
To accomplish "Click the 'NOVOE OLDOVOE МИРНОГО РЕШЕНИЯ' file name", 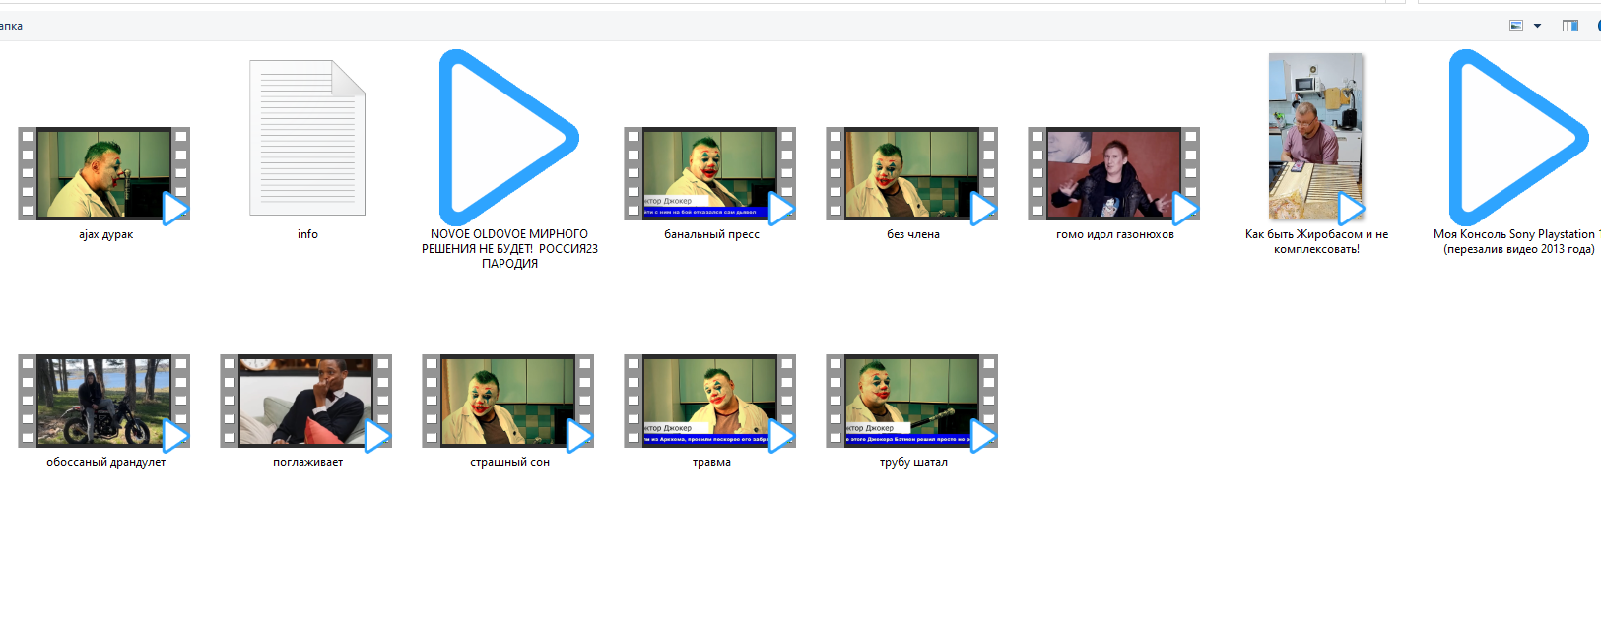I will [509, 248].
